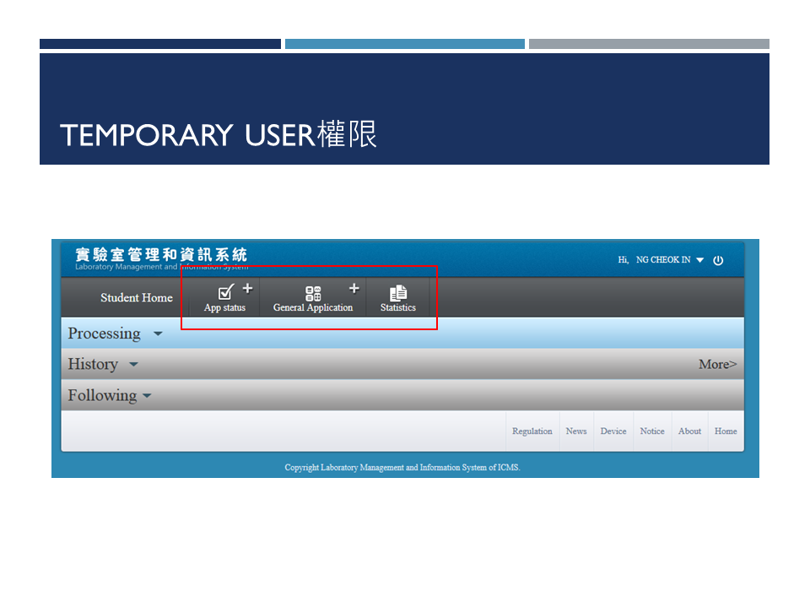The height and width of the screenshot is (608, 810).
Task: Go to the Home footer link
Action: point(726,432)
